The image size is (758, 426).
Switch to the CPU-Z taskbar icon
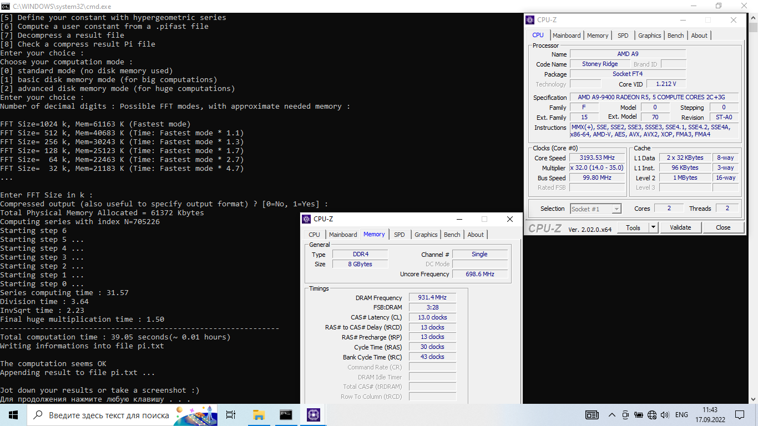pyautogui.click(x=313, y=414)
